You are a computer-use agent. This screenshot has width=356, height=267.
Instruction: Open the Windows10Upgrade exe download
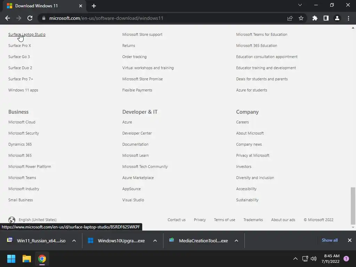pos(121,241)
